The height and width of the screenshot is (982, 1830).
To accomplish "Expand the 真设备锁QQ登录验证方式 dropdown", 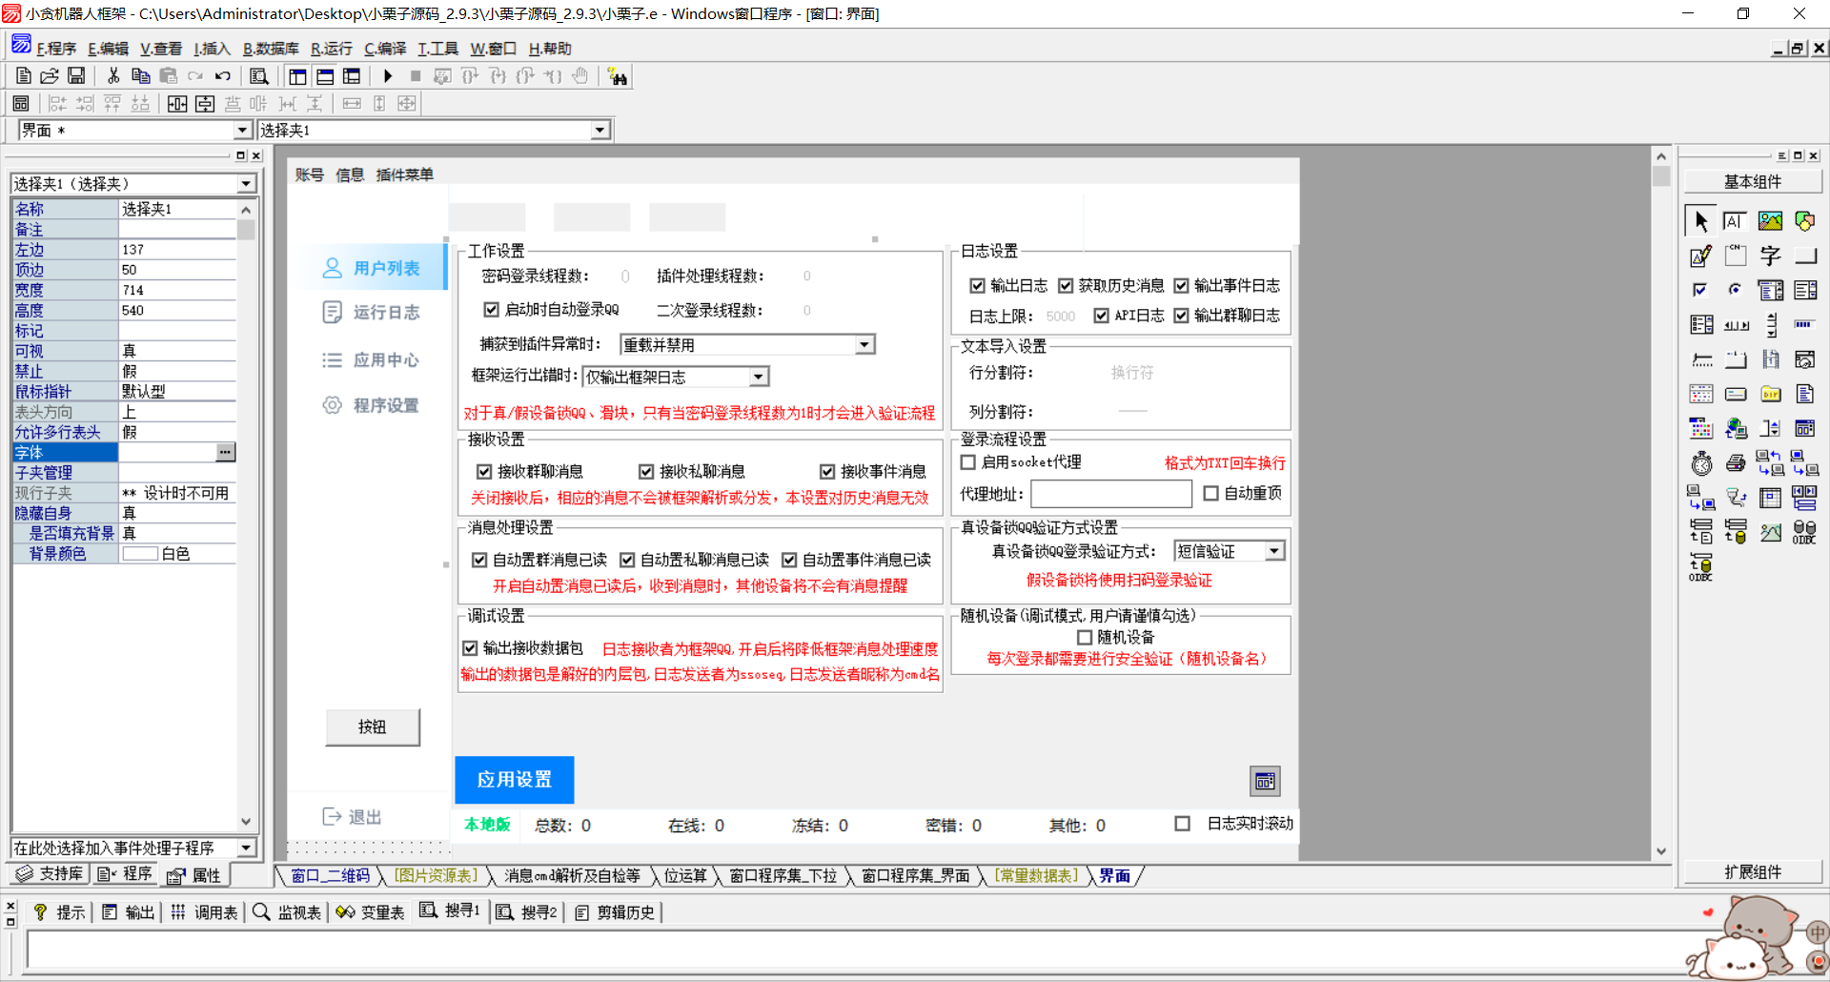I will point(1275,550).
